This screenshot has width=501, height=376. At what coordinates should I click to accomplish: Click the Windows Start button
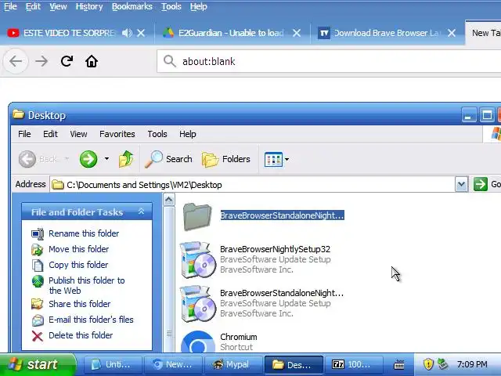coord(38,364)
